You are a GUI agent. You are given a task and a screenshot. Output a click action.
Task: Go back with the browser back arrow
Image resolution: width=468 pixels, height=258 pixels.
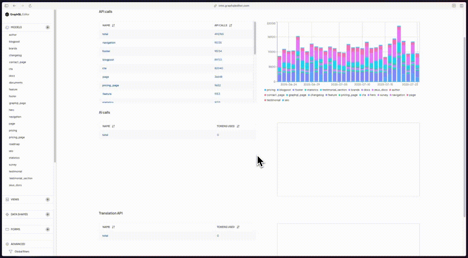pyautogui.click(x=14, y=6)
